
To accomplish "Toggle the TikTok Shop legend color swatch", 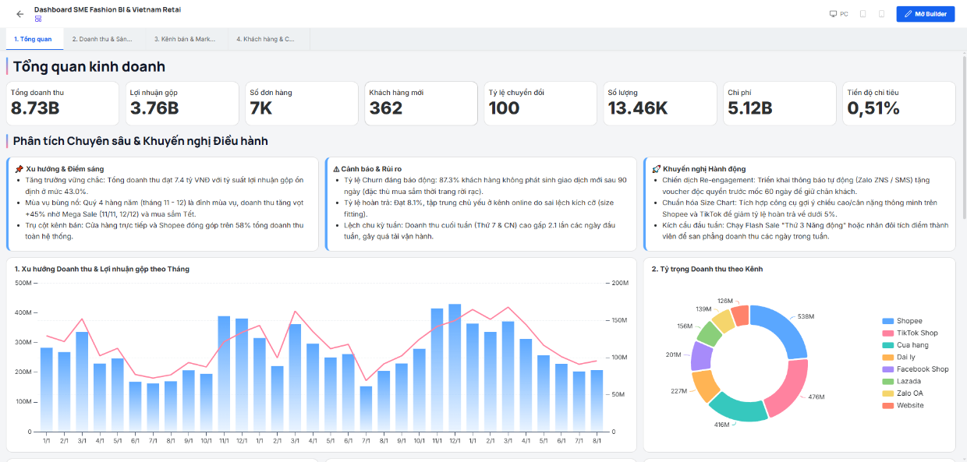I will (887, 333).
